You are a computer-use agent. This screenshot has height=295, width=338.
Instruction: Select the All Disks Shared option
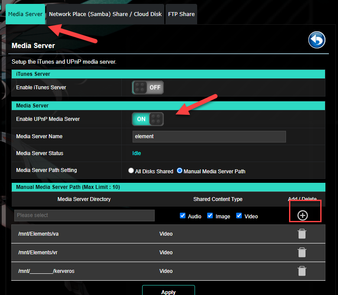pos(131,171)
